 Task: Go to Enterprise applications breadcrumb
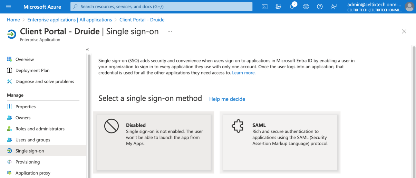coord(69,20)
